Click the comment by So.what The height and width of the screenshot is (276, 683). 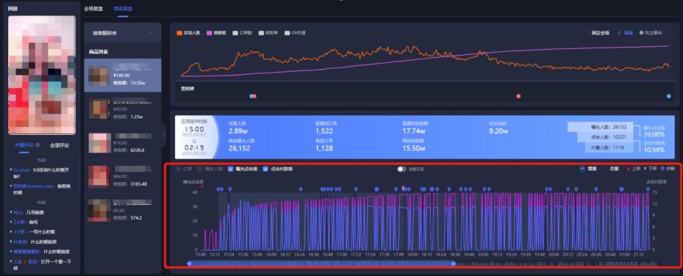point(42,173)
